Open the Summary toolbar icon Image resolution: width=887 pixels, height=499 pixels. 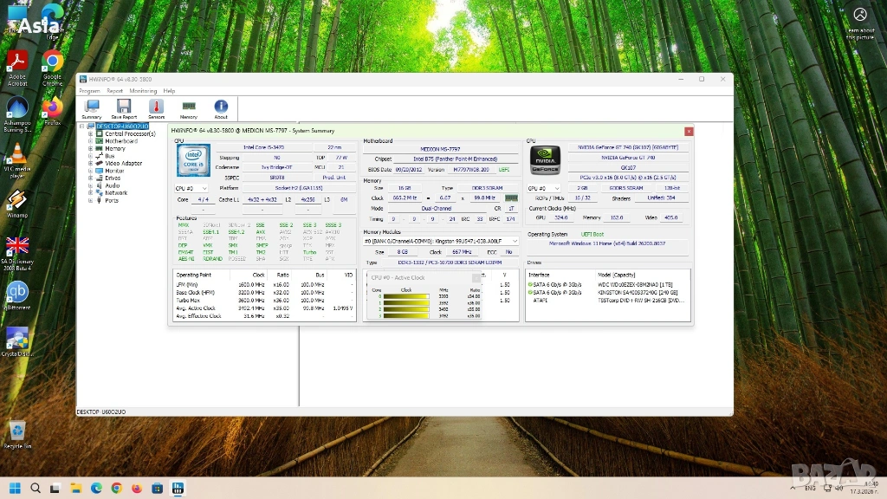[92, 107]
